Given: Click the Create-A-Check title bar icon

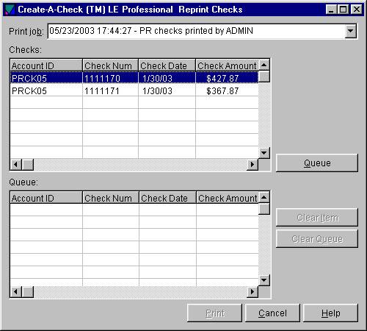Looking at the screenshot, I should [10, 10].
